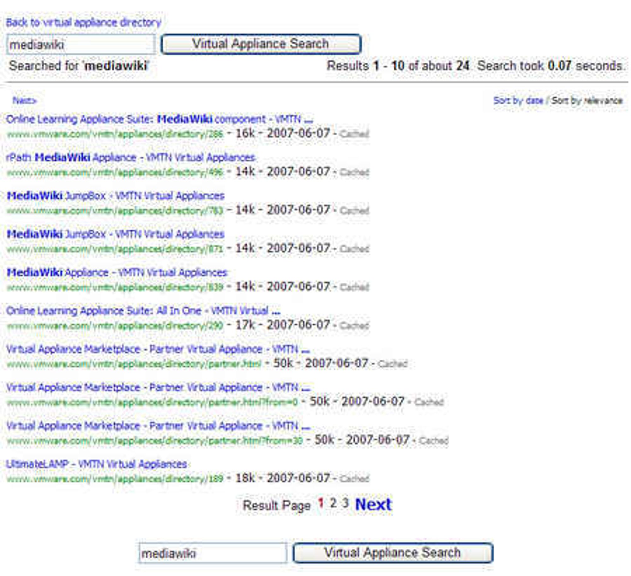
Task: Open Marketplace result above the partner.html URL
Action: [158, 349]
